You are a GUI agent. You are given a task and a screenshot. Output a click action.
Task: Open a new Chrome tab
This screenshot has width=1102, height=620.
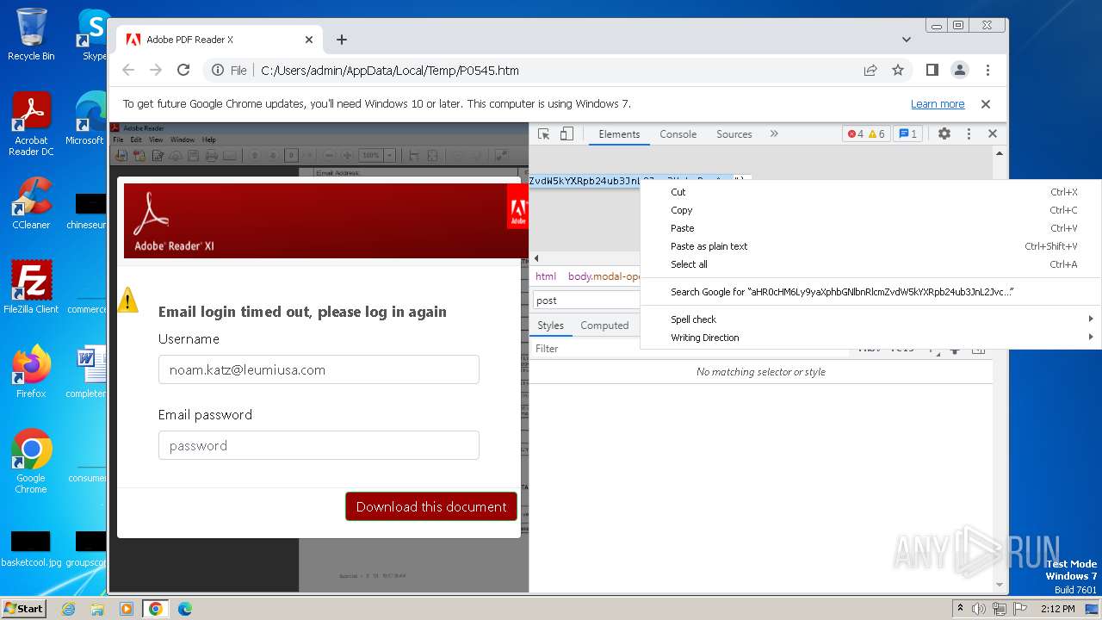pos(342,40)
